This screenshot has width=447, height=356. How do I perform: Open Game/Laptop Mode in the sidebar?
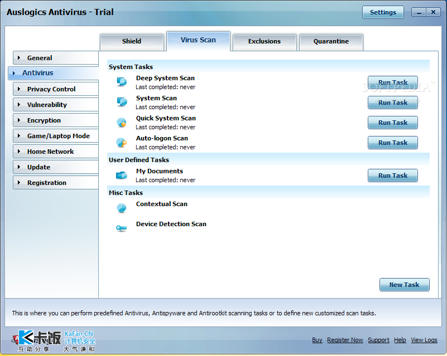tap(56, 136)
